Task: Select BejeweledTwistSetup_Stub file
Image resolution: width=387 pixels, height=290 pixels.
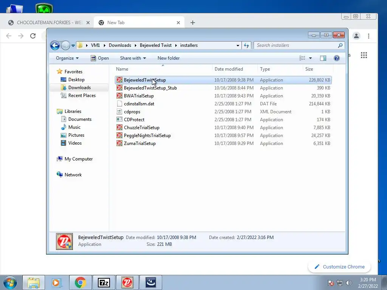Action: 223,88
